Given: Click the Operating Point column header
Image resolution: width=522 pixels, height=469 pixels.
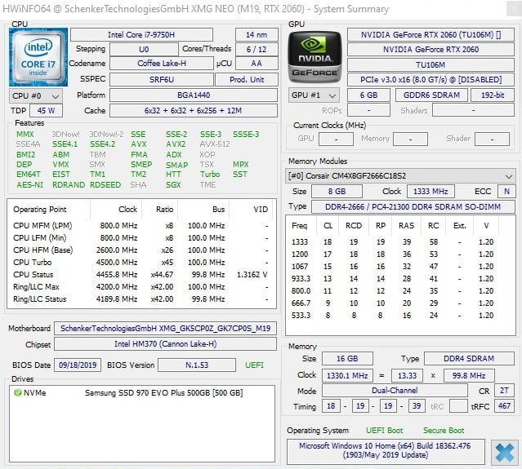Looking at the screenshot, I should point(39,210).
